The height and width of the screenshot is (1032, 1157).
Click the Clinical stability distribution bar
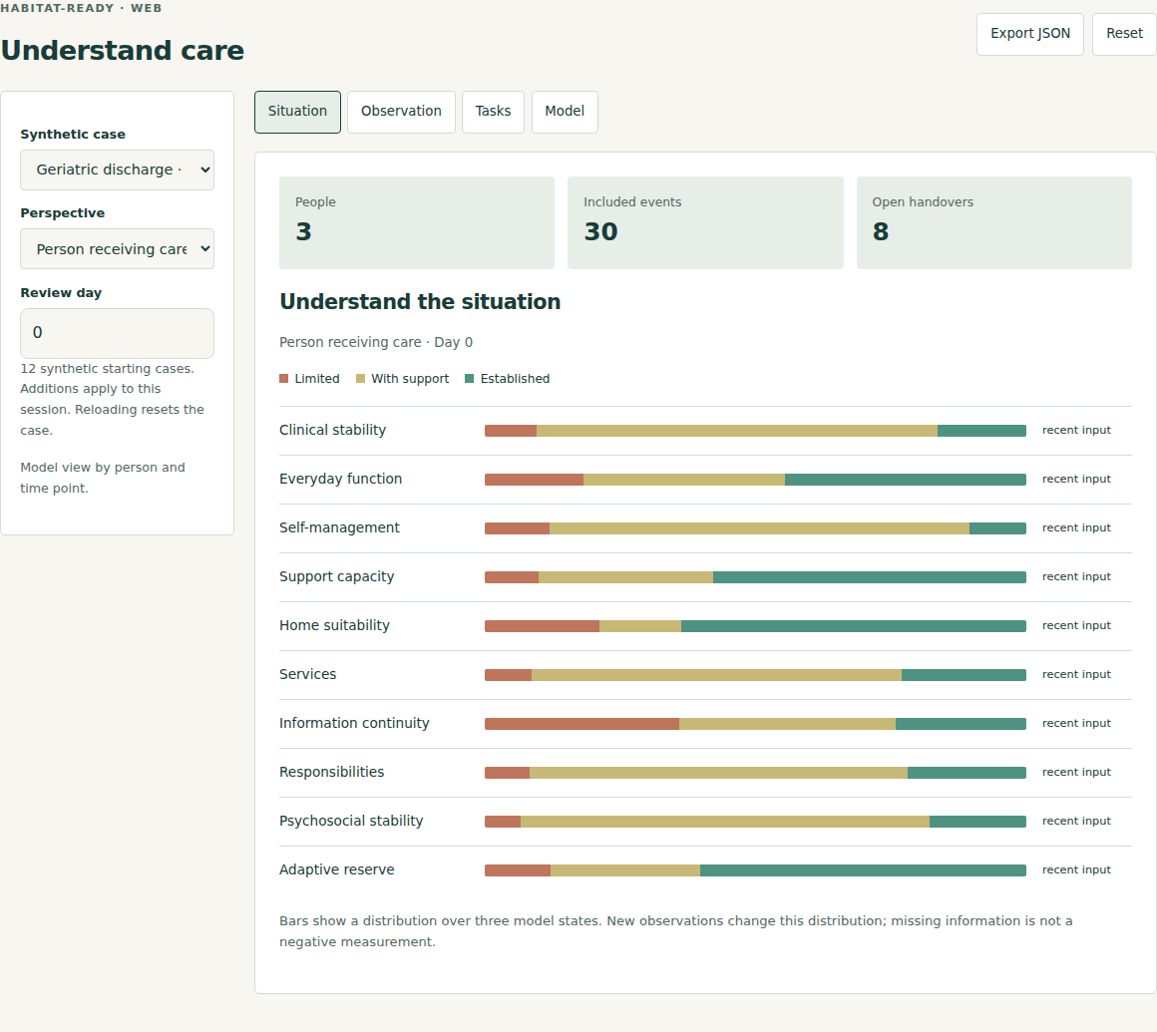[756, 431]
